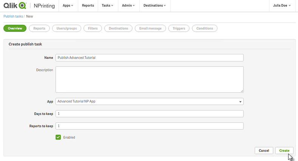Open the Apps dropdown menu
This screenshot has height=161, width=298.
[x=68, y=6]
